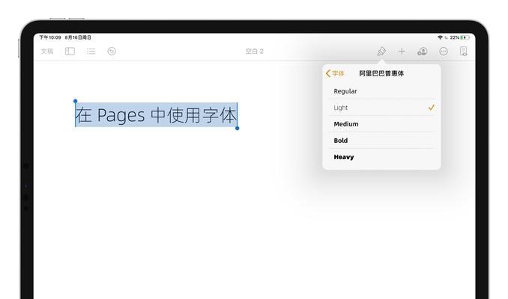
Task: Open the Format paintbrush panel
Action: coord(381,51)
